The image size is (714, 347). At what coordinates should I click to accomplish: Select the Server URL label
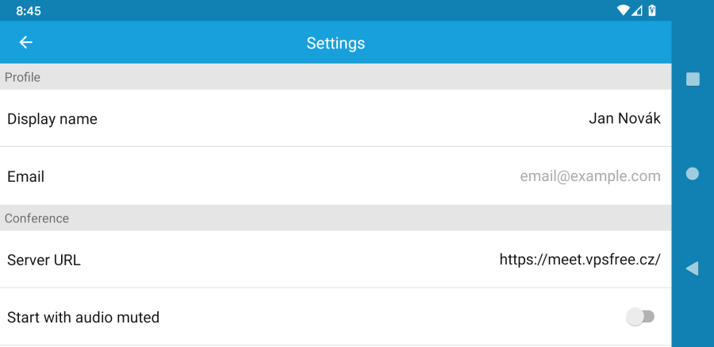(x=44, y=260)
